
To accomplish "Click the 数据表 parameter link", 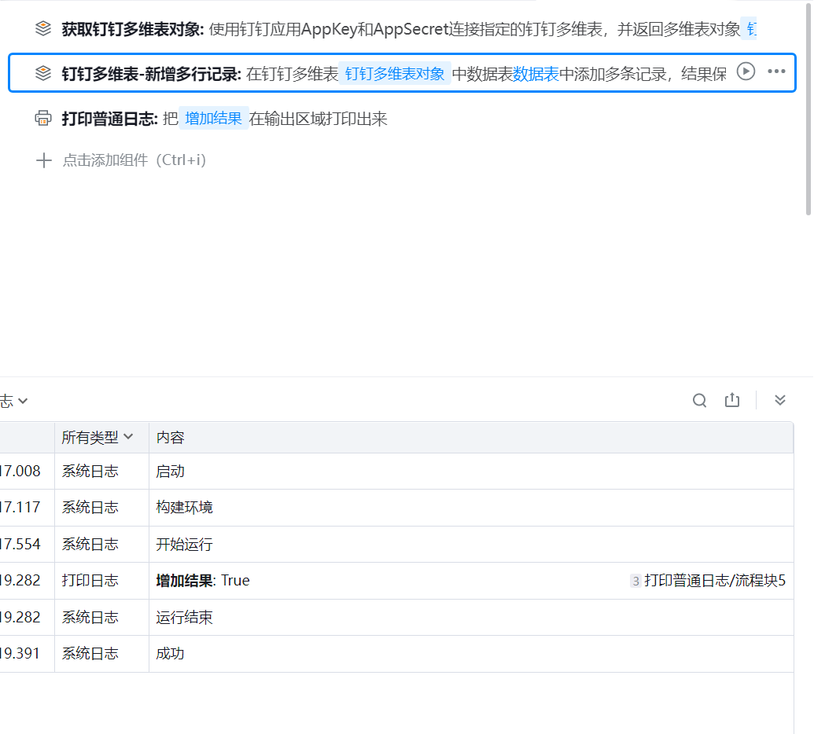I will tap(536, 74).
